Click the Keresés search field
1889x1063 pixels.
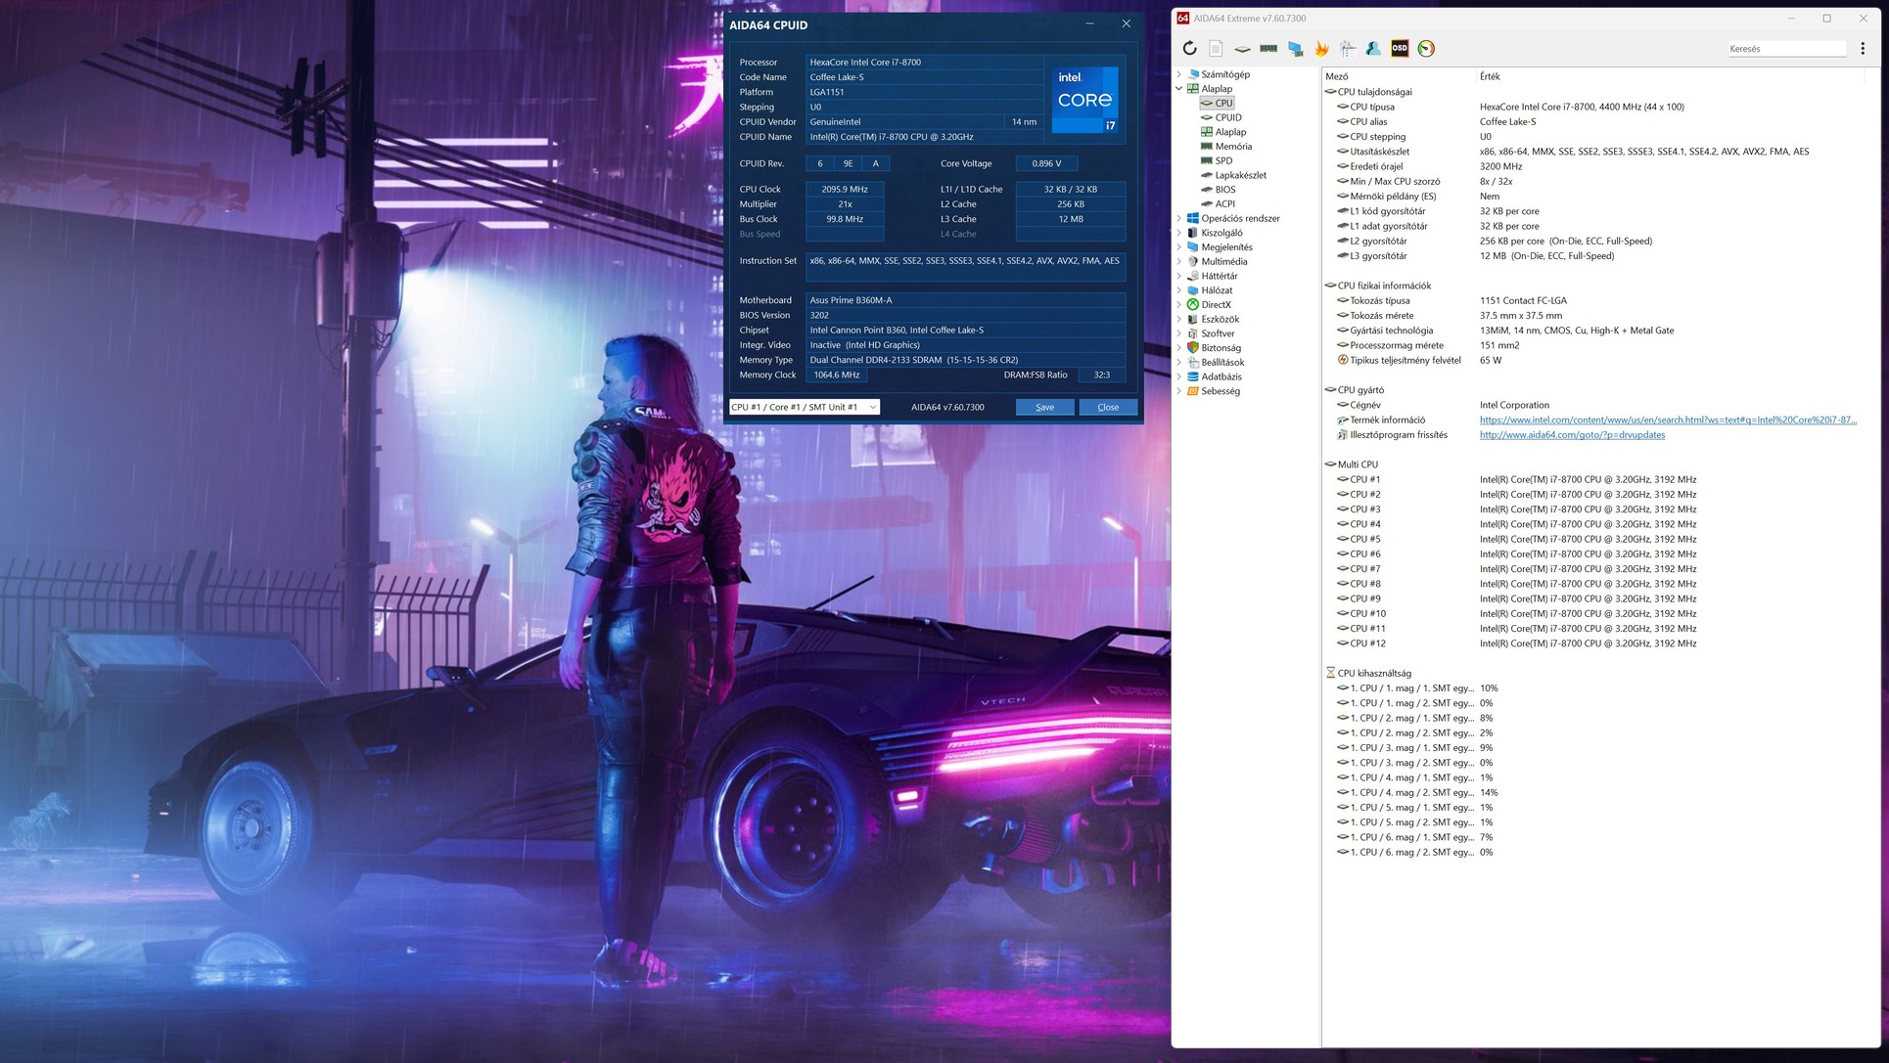coord(1785,48)
